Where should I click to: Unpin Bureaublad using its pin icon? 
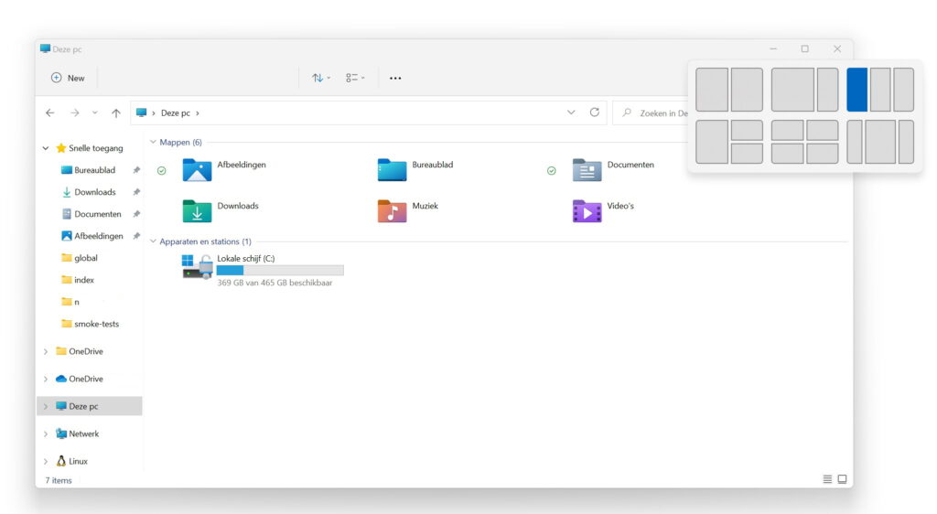[x=136, y=170]
